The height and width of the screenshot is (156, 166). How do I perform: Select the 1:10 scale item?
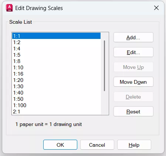pyautogui.click(x=56, y=67)
